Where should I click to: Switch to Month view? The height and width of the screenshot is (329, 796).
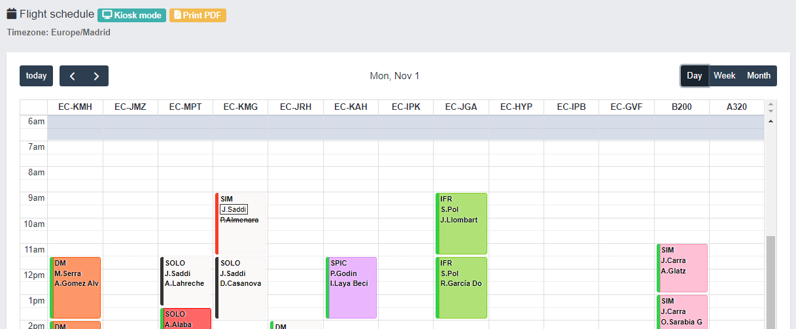pos(758,76)
